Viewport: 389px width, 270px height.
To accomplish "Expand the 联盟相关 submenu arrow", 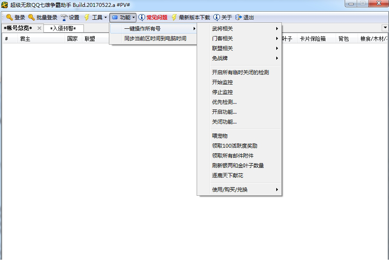I will coord(277,49).
